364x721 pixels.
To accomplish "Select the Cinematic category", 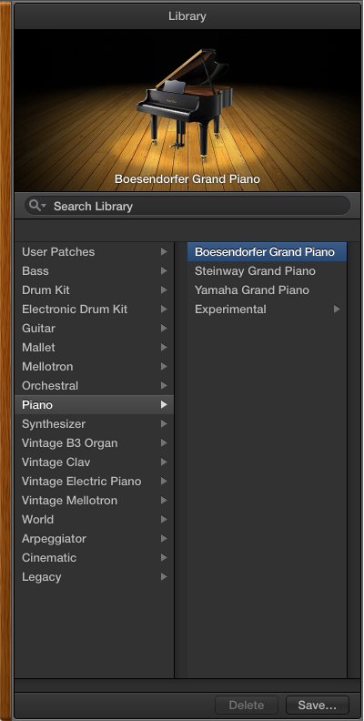I will 94,557.
